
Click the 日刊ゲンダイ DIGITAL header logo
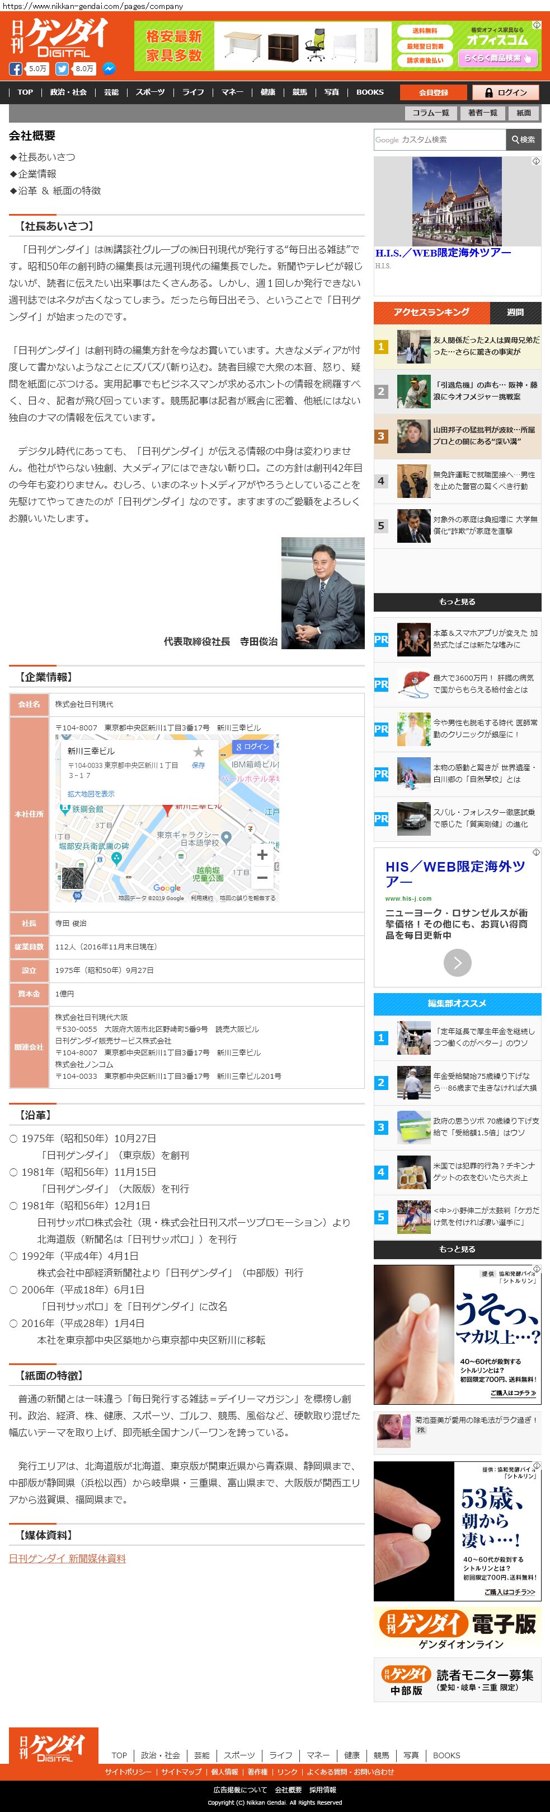pos(60,39)
